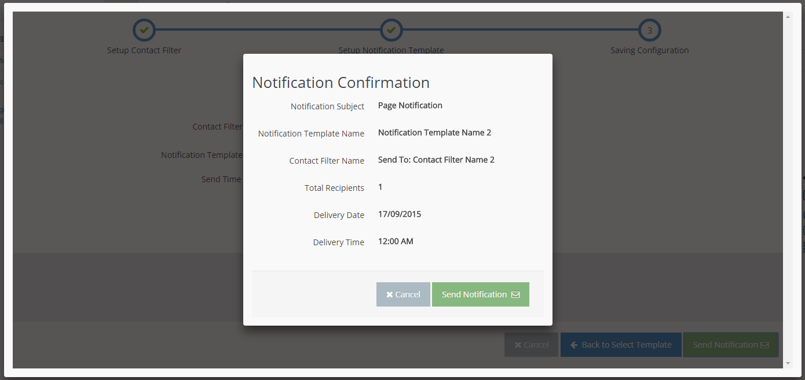Click the Delivery Date value 17/09/2015
Viewport: 805px width, 380px height.
[x=400, y=214]
